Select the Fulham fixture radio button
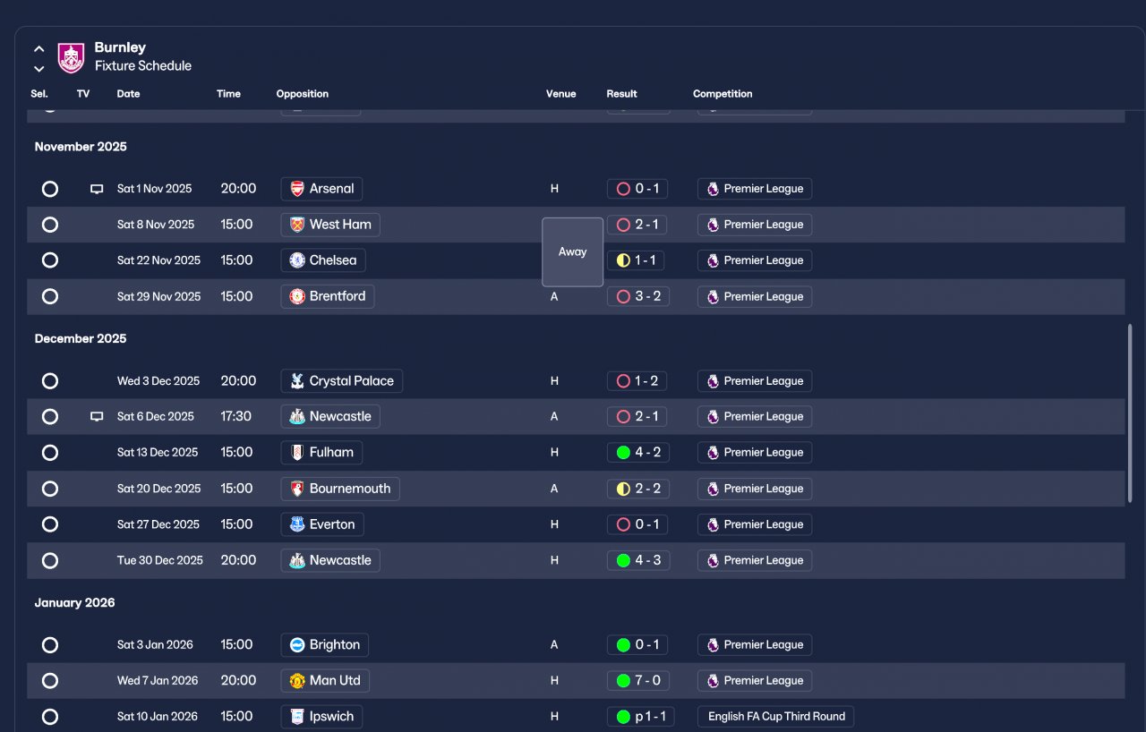Screen dimensions: 1146x732 pyautogui.click(x=50, y=453)
